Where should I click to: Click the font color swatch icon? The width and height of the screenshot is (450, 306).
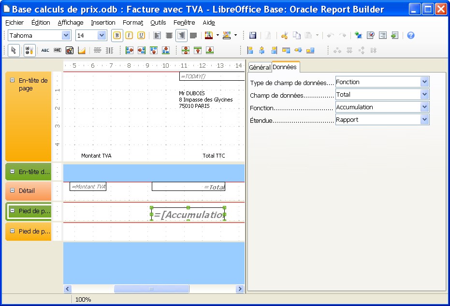point(208,35)
